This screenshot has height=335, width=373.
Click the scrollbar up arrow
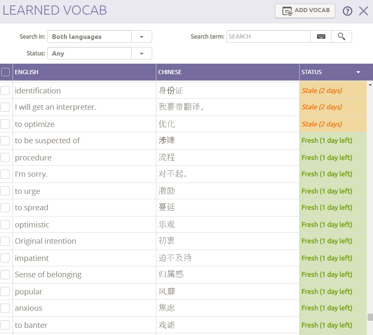pyautogui.click(x=370, y=85)
